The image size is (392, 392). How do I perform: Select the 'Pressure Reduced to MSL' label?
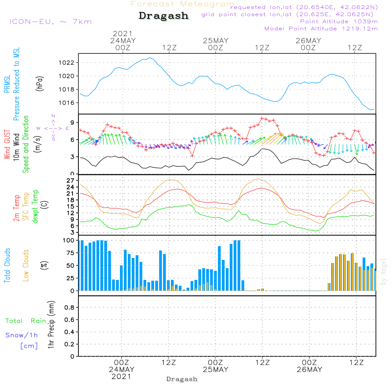coord(16,84)
